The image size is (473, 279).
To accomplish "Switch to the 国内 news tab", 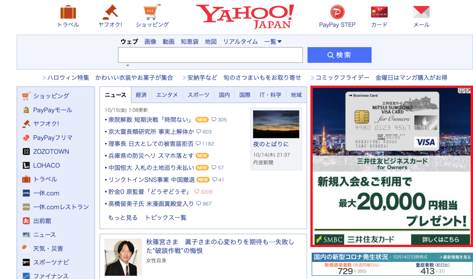I will click(x=224, y=95).
